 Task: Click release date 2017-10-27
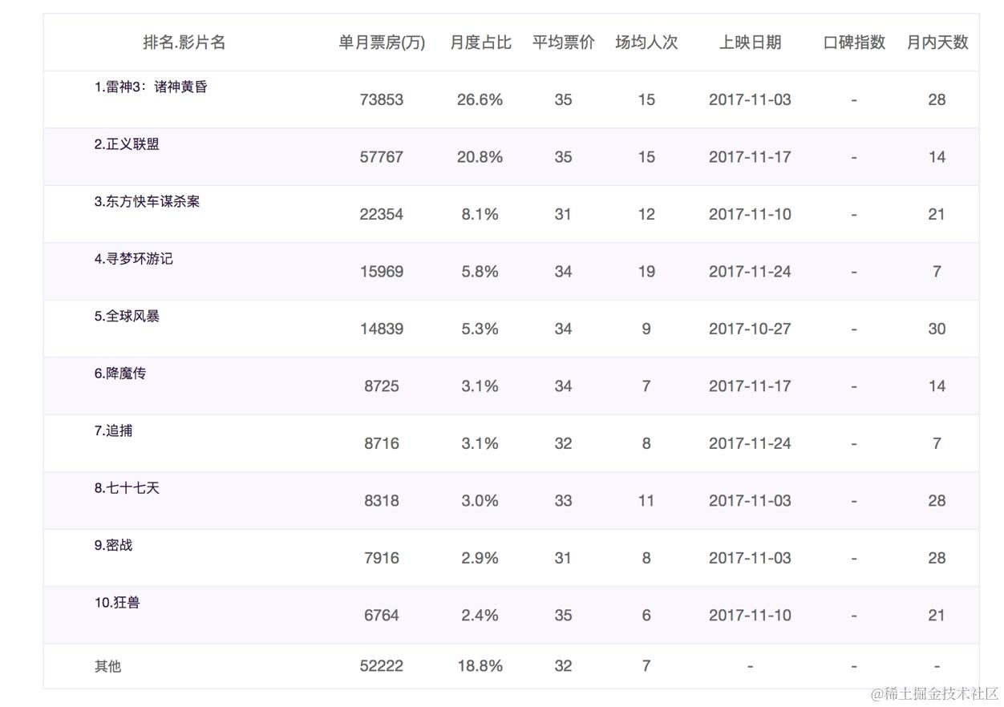[750, 329]
